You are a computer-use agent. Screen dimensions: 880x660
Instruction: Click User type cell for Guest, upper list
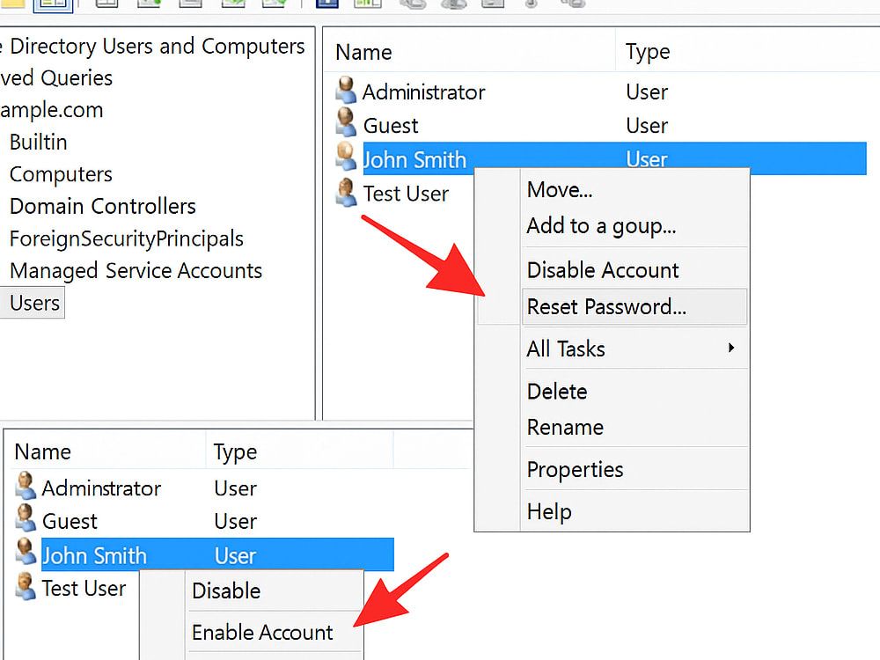coord(647,126)
